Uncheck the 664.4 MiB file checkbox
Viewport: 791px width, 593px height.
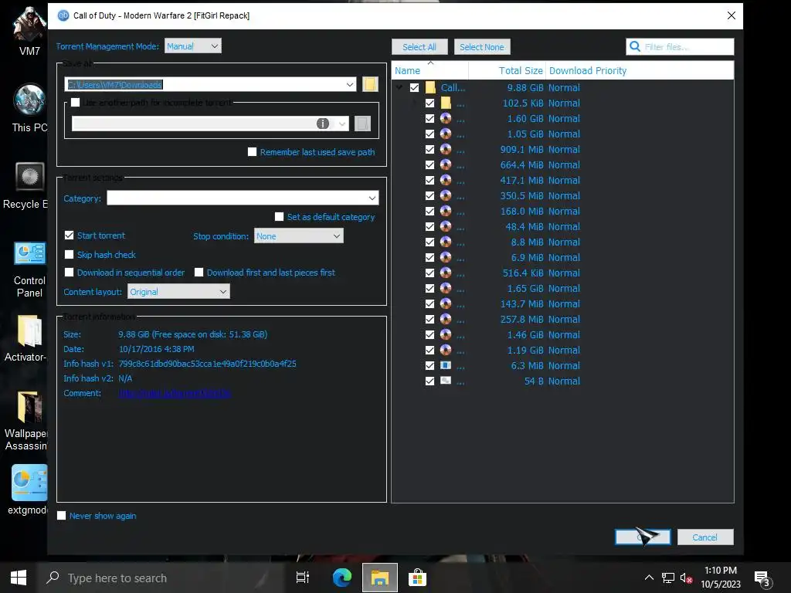pos(429,165)
